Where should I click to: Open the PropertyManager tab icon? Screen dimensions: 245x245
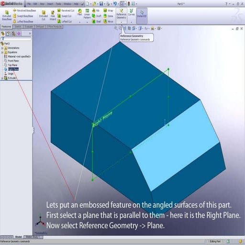click(8, 33)
